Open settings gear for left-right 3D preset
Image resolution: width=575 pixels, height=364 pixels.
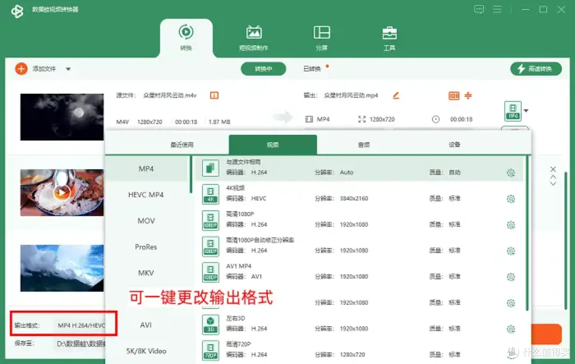click(511, 329)
